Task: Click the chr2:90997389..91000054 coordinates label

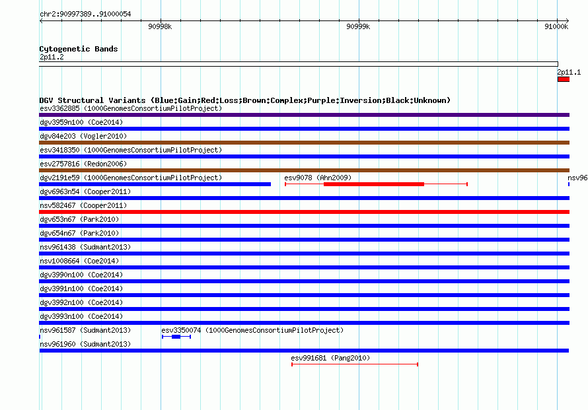Action: click(x=85, y=14)
